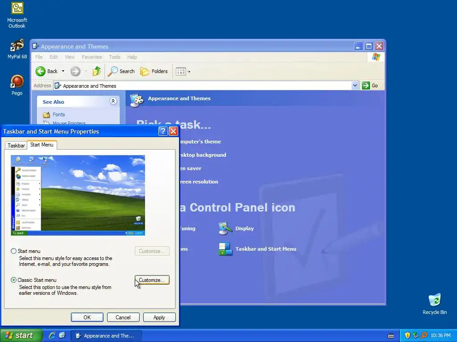Select the MyPal 68 desktop shortcut

coord(17,49)
